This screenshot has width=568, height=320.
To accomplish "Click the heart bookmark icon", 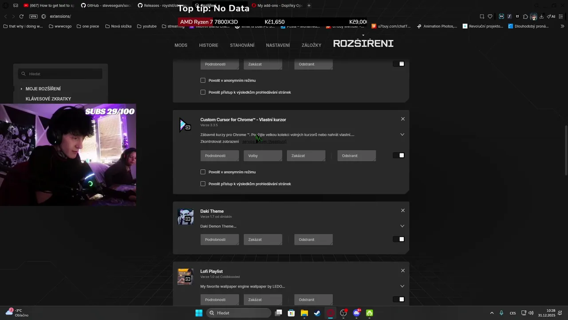I will point(490,16).
